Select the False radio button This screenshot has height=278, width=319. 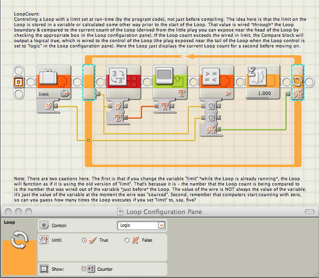pyautogui.click(x=127, y=240)
